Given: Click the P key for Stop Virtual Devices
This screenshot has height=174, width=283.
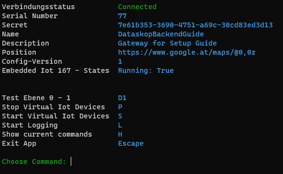Looking at the screenshot, I should click(120, 107).
